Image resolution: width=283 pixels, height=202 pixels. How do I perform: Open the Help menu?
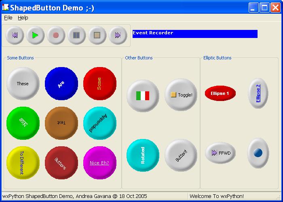pyautogui.click(x=23, y=18)
